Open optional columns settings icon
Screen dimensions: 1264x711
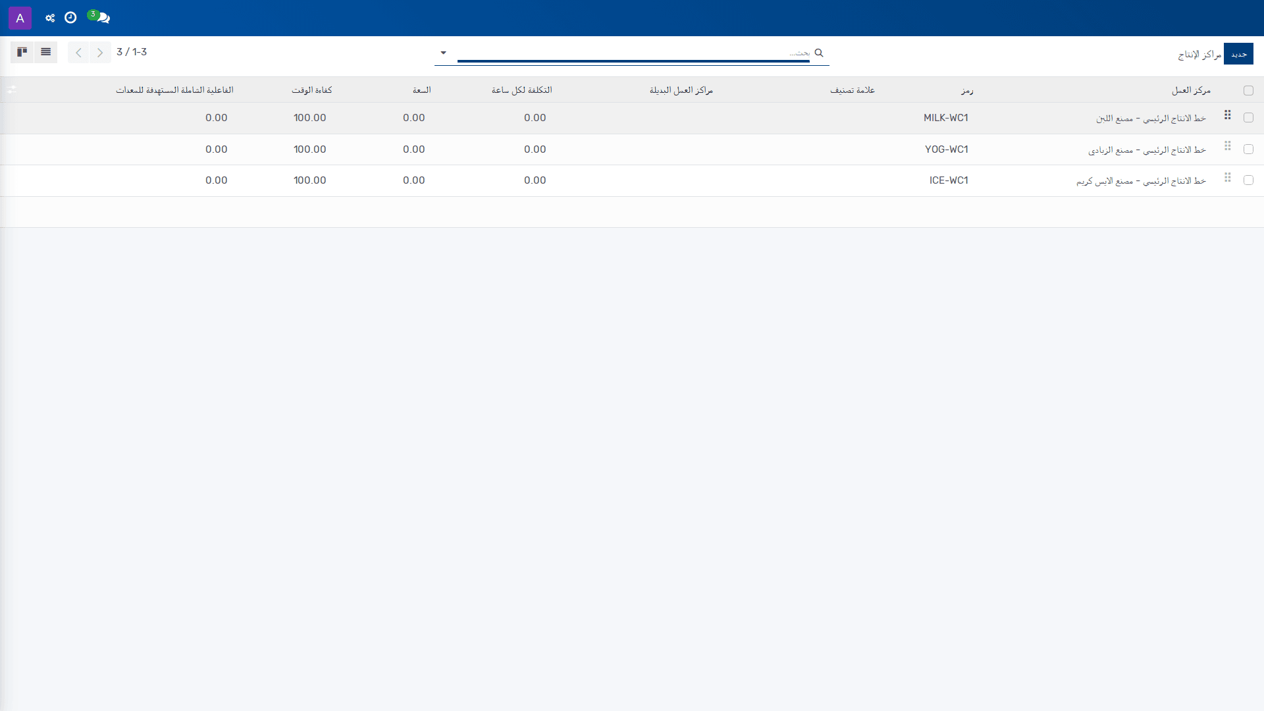point(12,90)
